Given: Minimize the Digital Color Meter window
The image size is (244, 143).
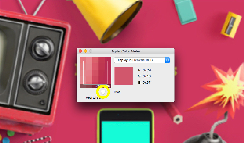Looking at the screenshot, I should (85, 51).
